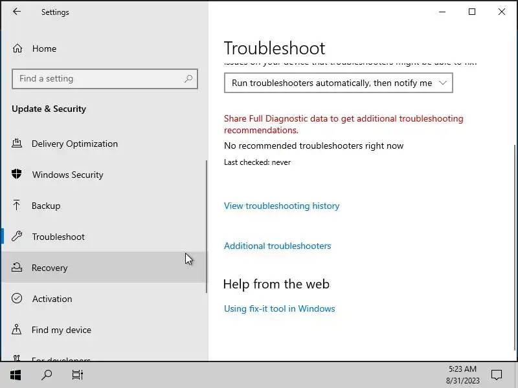Screen dimensions: 518x388
Task: Click the magnifier icon in search box
Action: point(188,79)
